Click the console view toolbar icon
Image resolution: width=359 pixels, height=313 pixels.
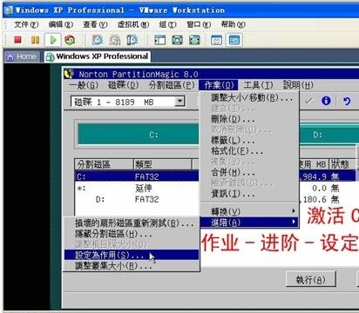tap(234, 40)
